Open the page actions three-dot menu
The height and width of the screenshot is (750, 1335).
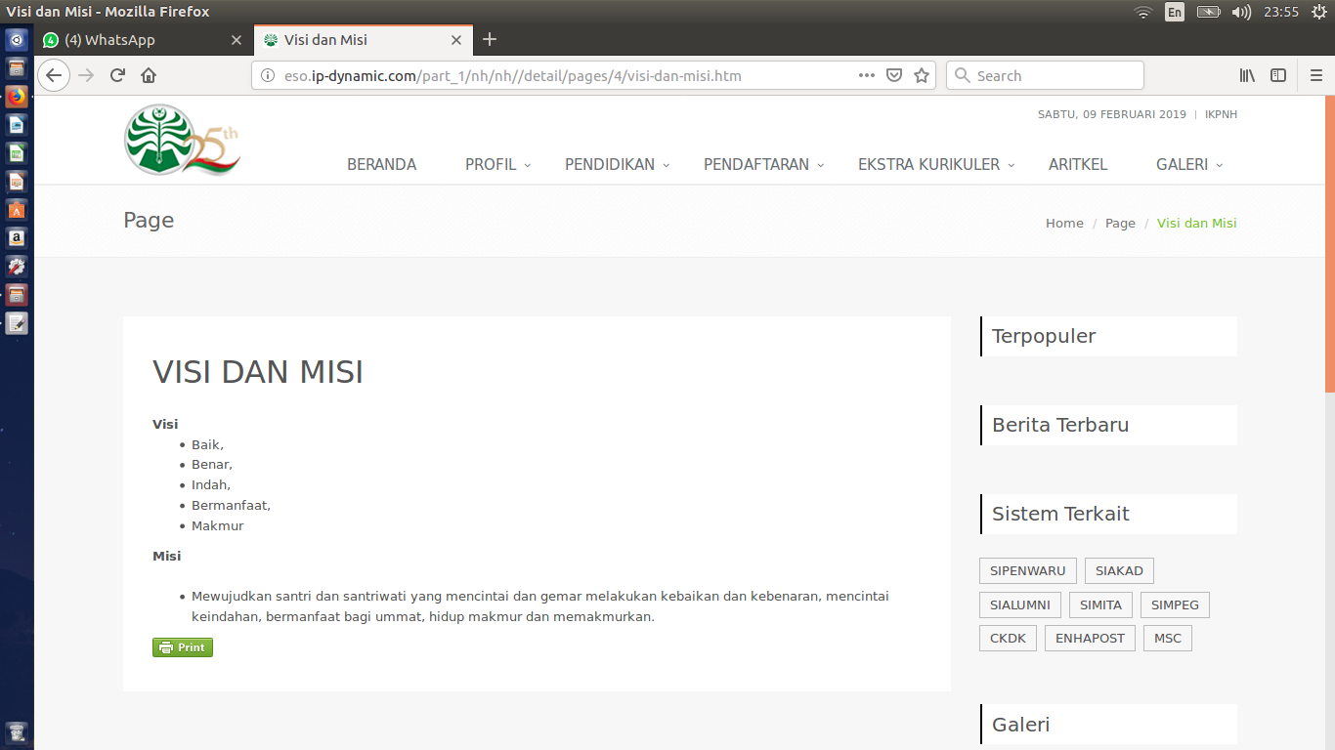(866, 75)
